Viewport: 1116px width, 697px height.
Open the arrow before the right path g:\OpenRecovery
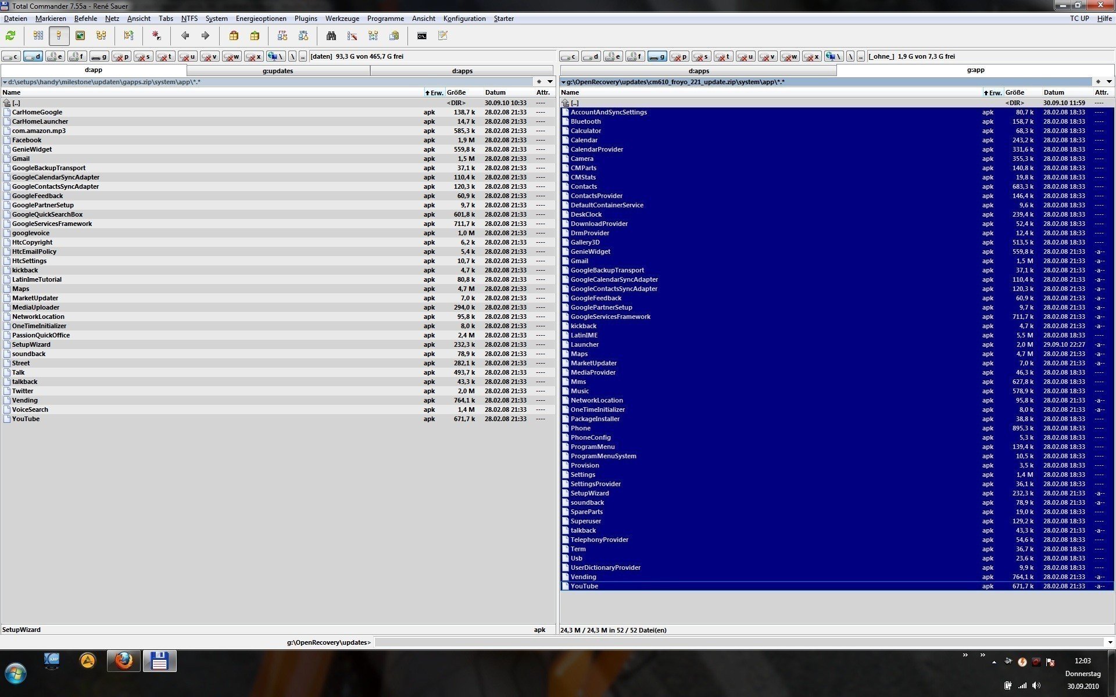click(x=563, y=82)
